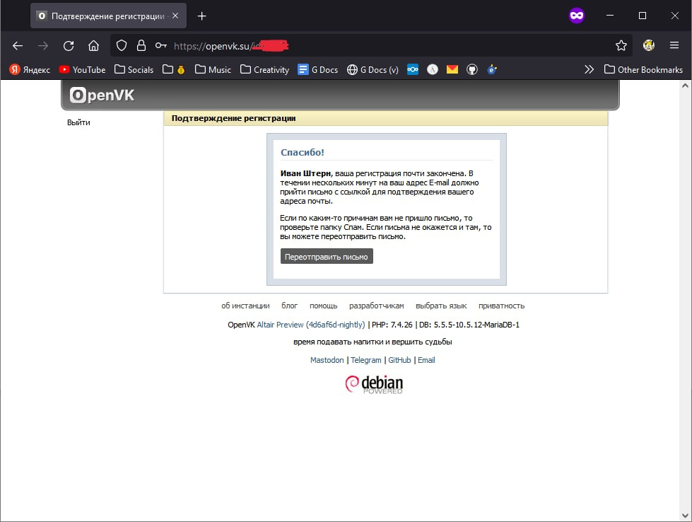Image resolution: width=692 pixels, height=522 pixels.
Task: Open the Mastodon link
Action: click(x=327, y=360)
